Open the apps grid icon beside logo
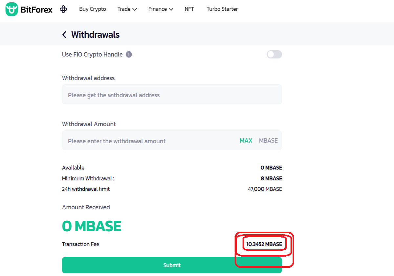Viewport: 394px width, 276px height. [x=63, y=9]
